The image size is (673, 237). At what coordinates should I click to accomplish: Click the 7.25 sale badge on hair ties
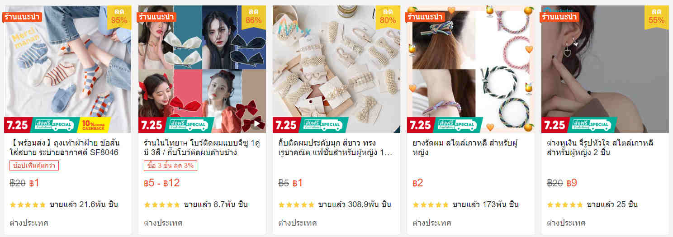[x=420, y=125]
